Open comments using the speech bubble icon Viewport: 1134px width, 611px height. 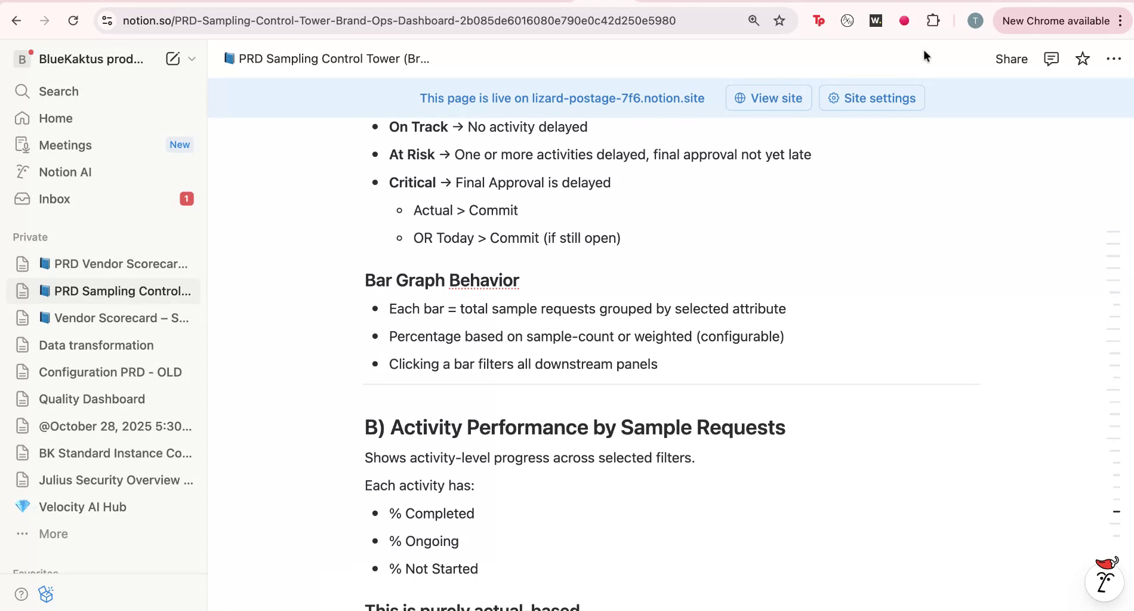coord(1051,58)
